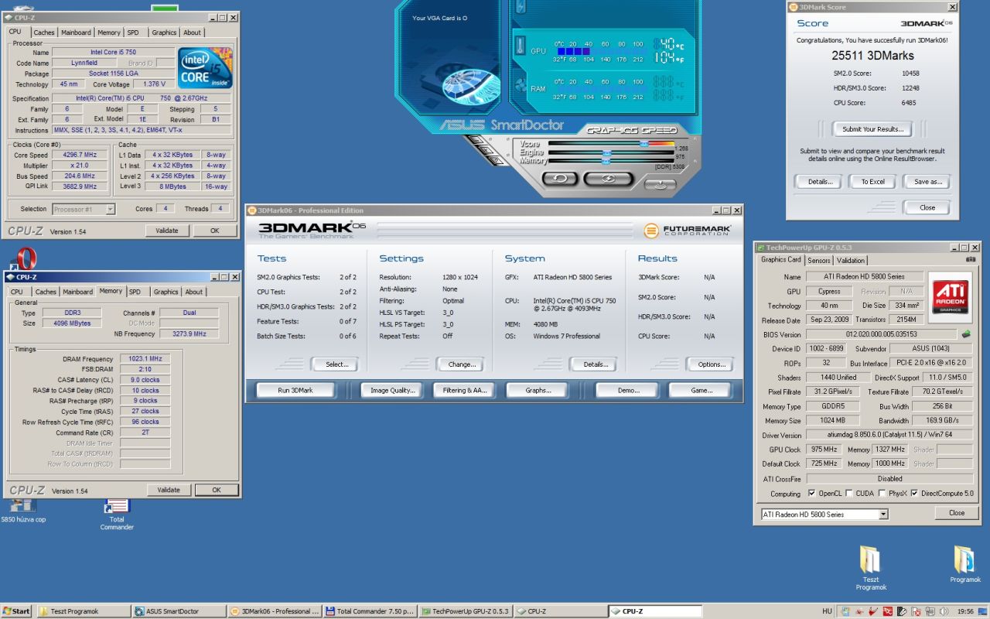Image resolution: width=990 pixels, height=619 pixels.
Task: Click the Intel Core i5 logo in CPU-Z
Action: 205,68
